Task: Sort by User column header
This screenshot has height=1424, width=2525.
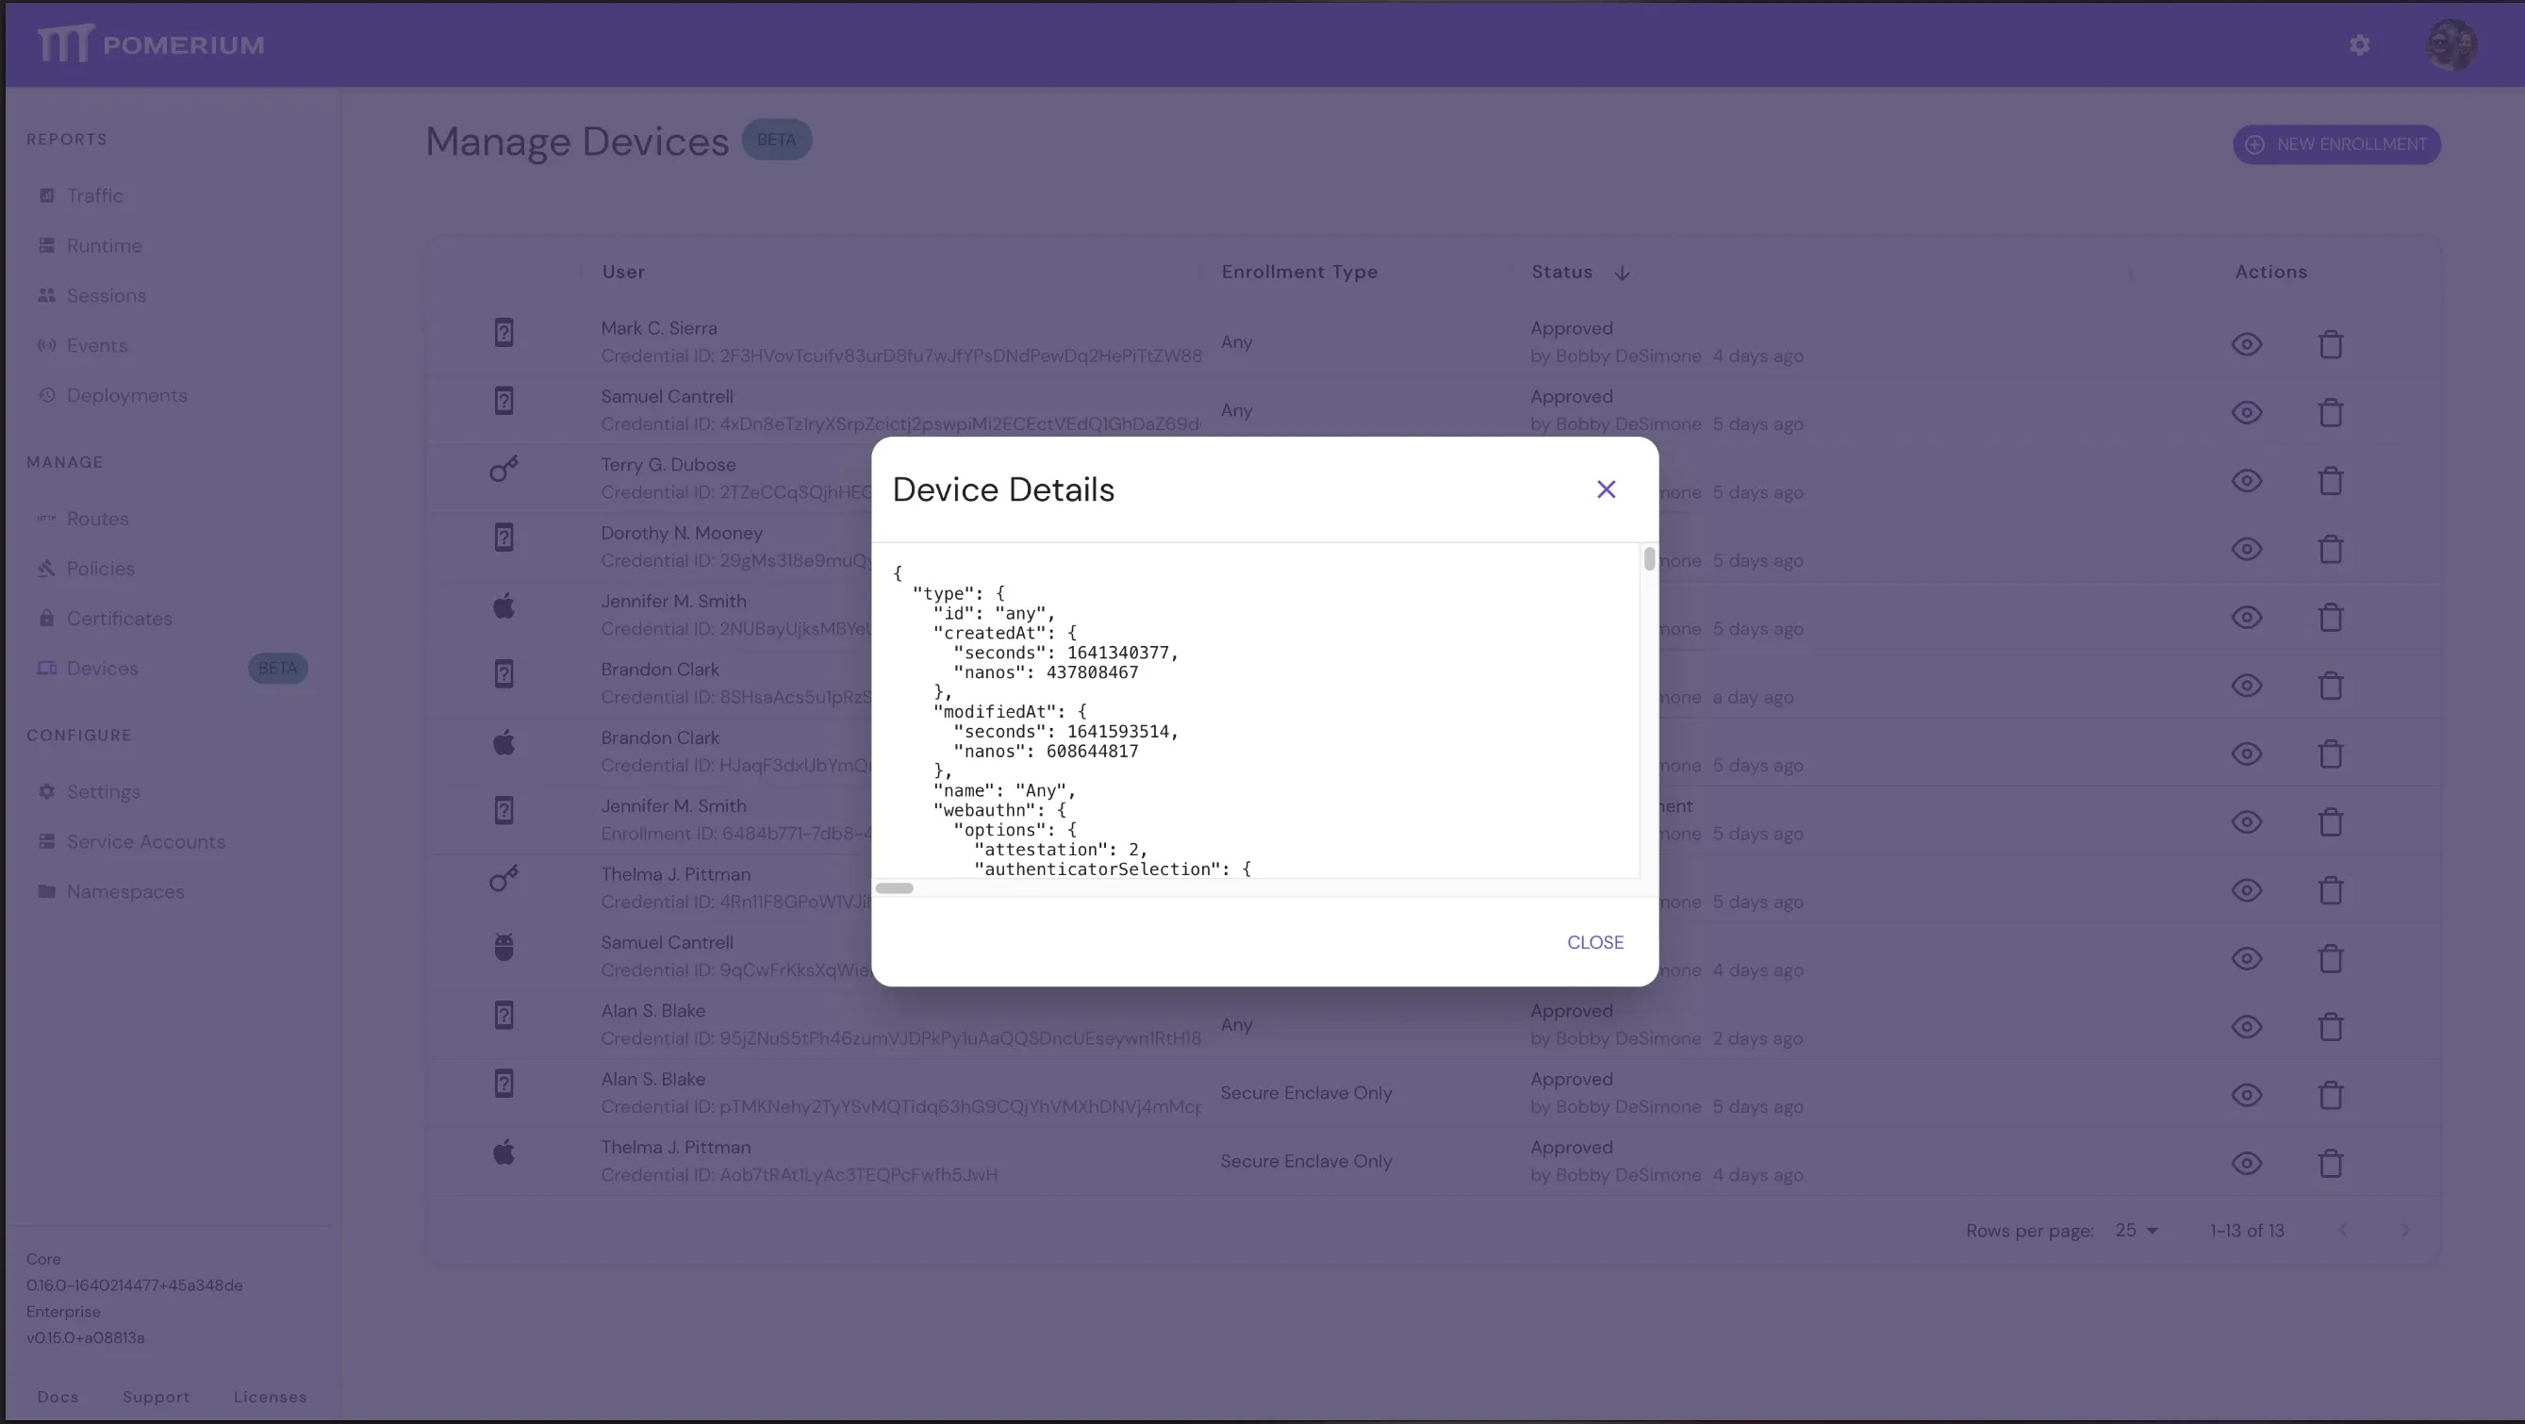Action: [623, 272]
